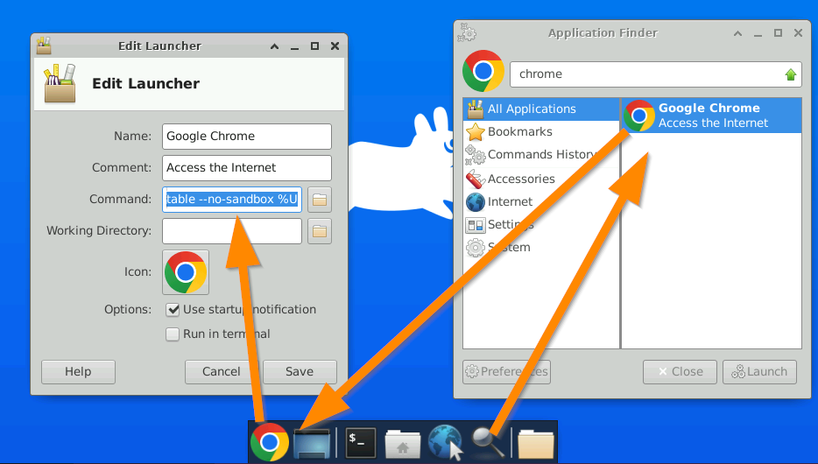Image resolution: width=818 pixels, height=464 pixels.
Task: Open the home folder icon in dock
Action: (403, 444)
